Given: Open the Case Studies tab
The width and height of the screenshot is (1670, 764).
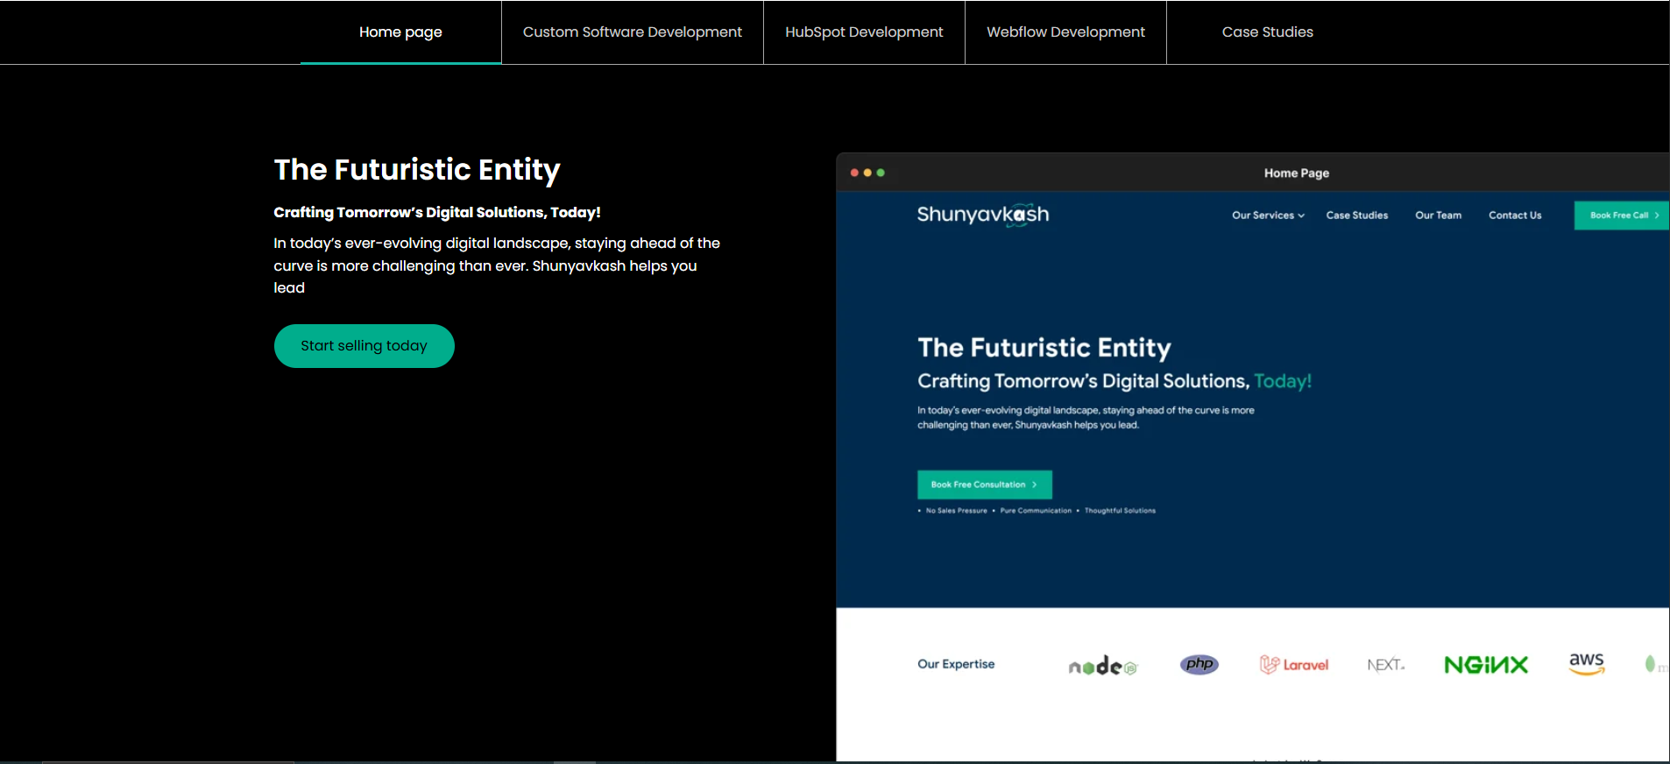Looking at the screenshot, I should pos(1267,32).
